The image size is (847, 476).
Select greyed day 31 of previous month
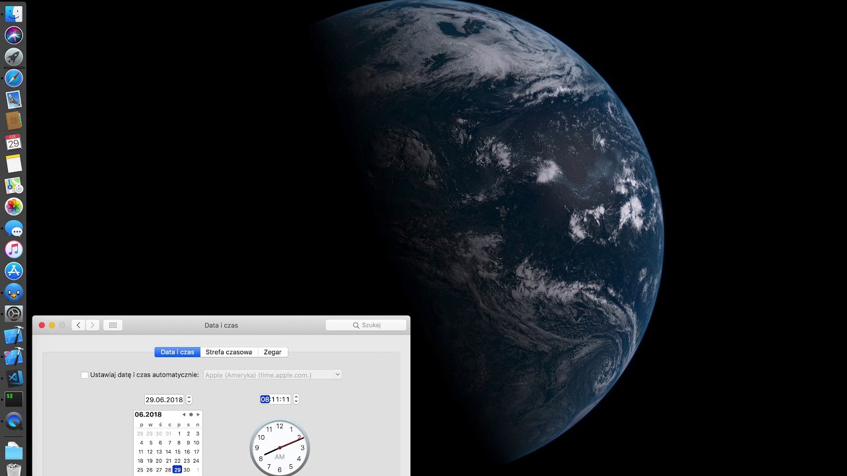point(169,434)
